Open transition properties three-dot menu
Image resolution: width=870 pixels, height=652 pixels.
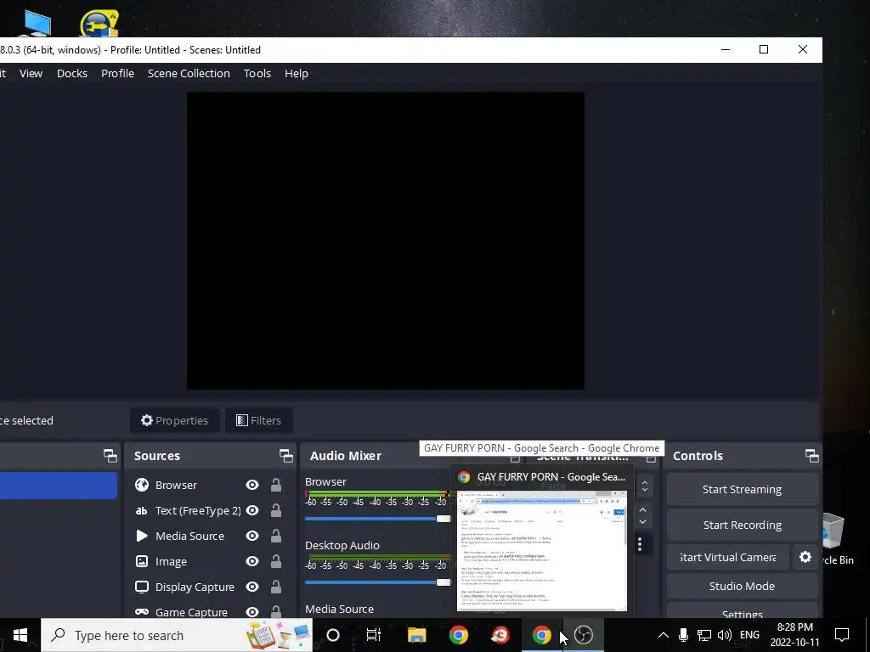(x=640, y=544)
